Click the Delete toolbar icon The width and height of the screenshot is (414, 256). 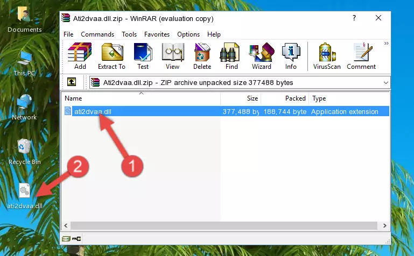202,56
